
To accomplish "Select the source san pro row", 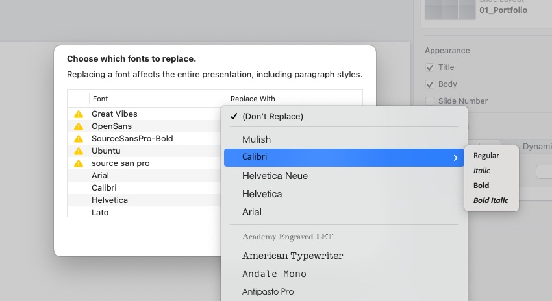I will (144, 163).
